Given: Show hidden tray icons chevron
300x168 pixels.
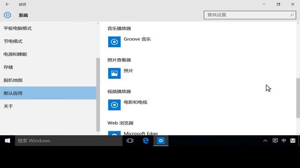Looking at the screenshot, I should coord(265,141).
